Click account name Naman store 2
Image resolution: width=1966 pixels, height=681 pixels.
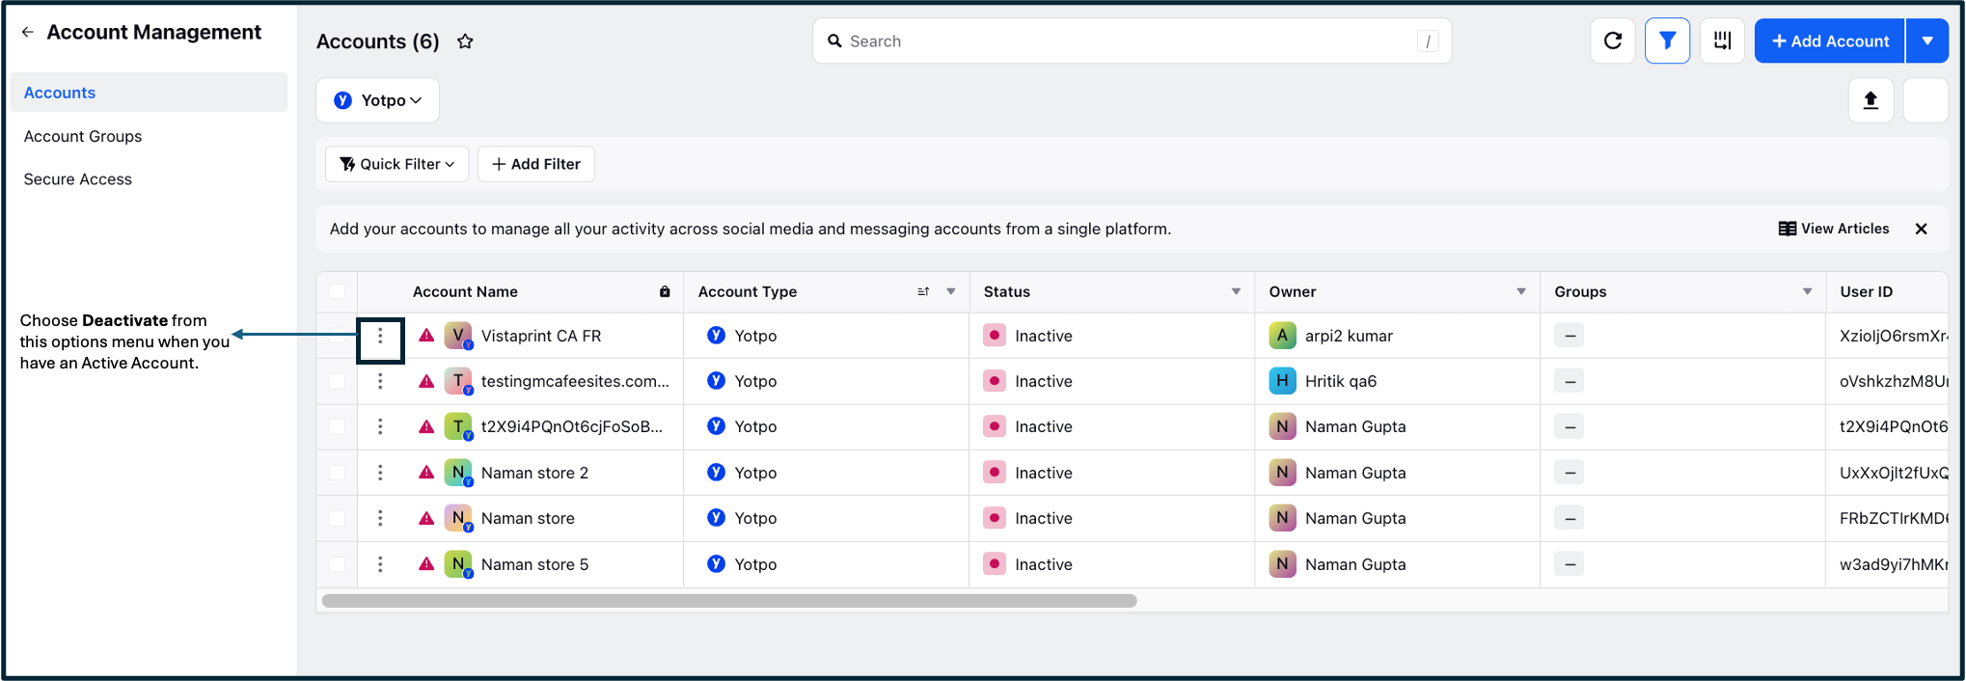534,473
